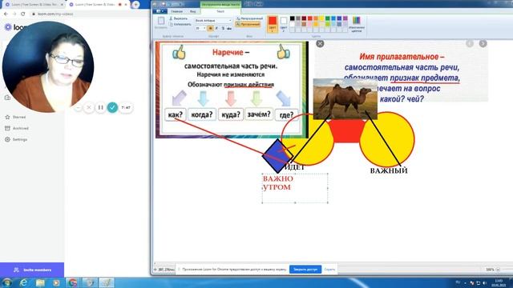Reload the Loom page in Chrome

pos(23,14)
